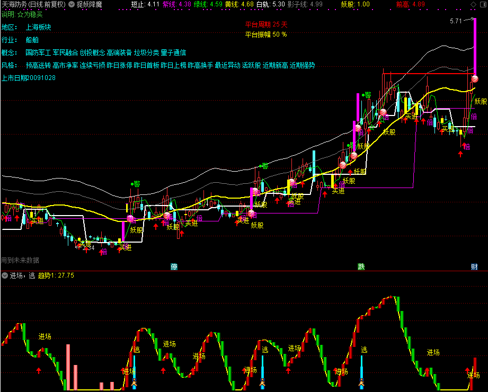Open the 量子通信 concept link
The width and height of the screenshot is (488, 392).
(174, 52)
